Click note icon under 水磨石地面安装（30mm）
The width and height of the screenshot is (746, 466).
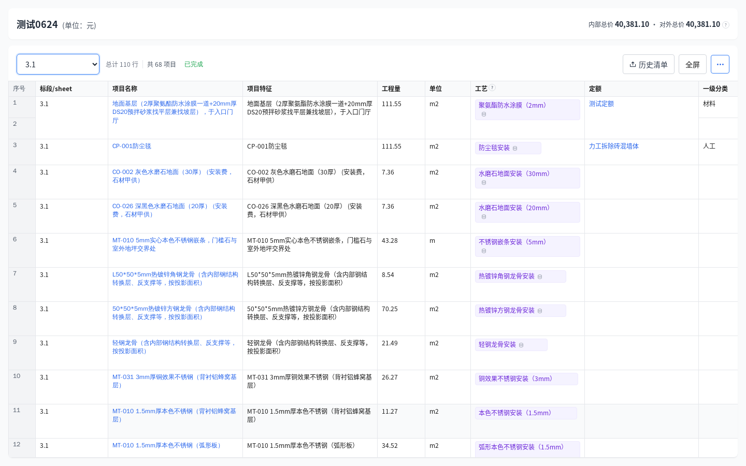[484, 182]
